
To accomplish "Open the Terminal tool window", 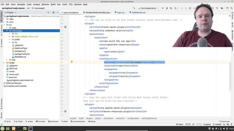I will pos(41,121).
